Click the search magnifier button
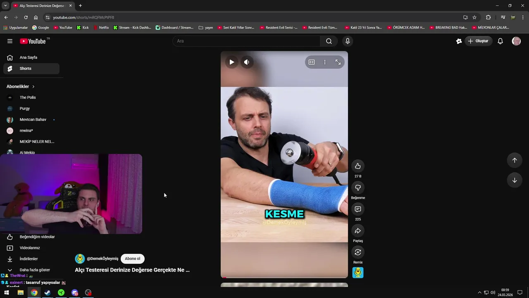 (x=329, y=41)
